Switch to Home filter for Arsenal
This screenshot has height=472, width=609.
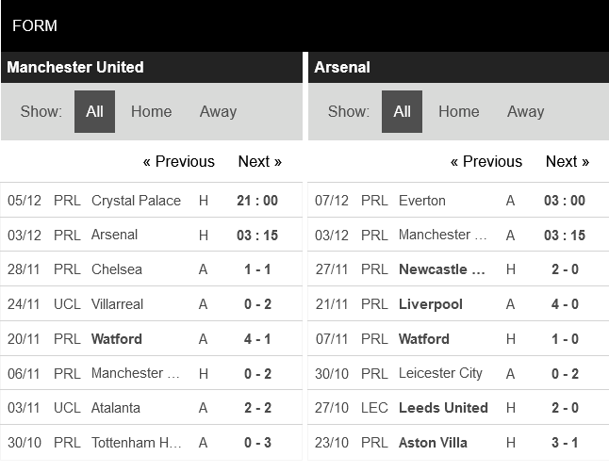coord(458,111)
